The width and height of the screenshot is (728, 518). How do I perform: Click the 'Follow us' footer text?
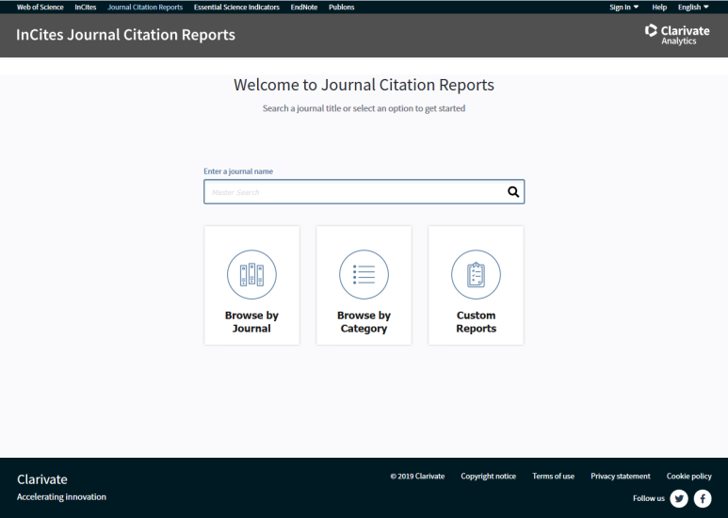coord(649,498)
